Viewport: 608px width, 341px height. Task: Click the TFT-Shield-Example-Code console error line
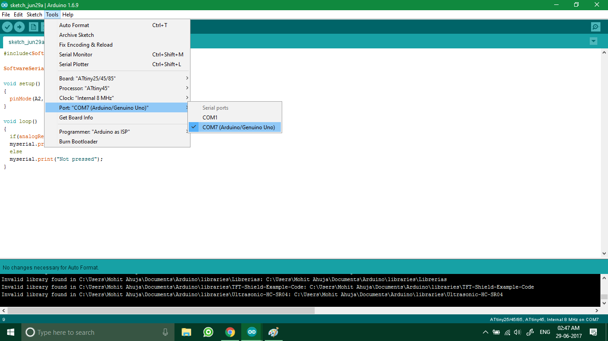click(268, 287)
